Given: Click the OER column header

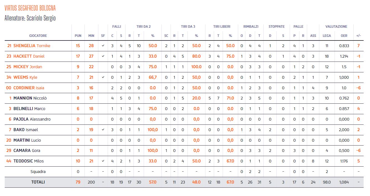Looking at the screenshot, I should [x=344, y=35].
